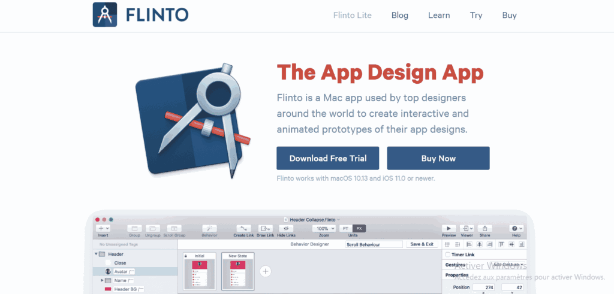Expand the Name layer group
This screenshot has height=294, width=614.
(102, 280)
